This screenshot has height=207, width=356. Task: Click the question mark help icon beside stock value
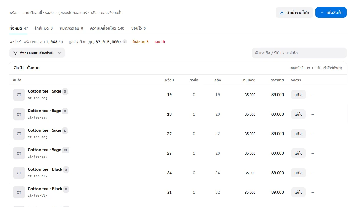125,42
